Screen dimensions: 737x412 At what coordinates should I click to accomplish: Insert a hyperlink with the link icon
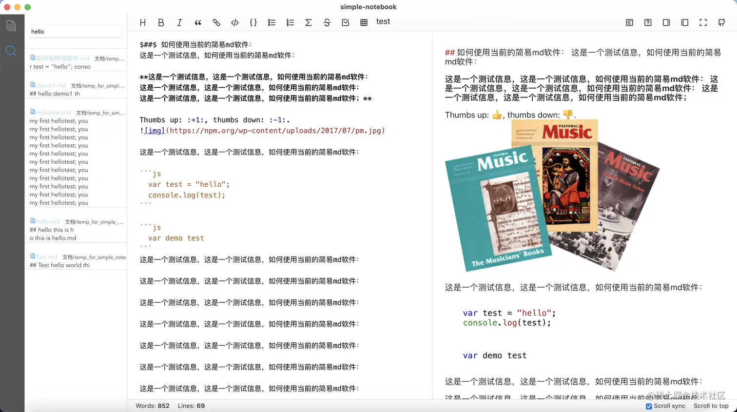click(216, 22)
